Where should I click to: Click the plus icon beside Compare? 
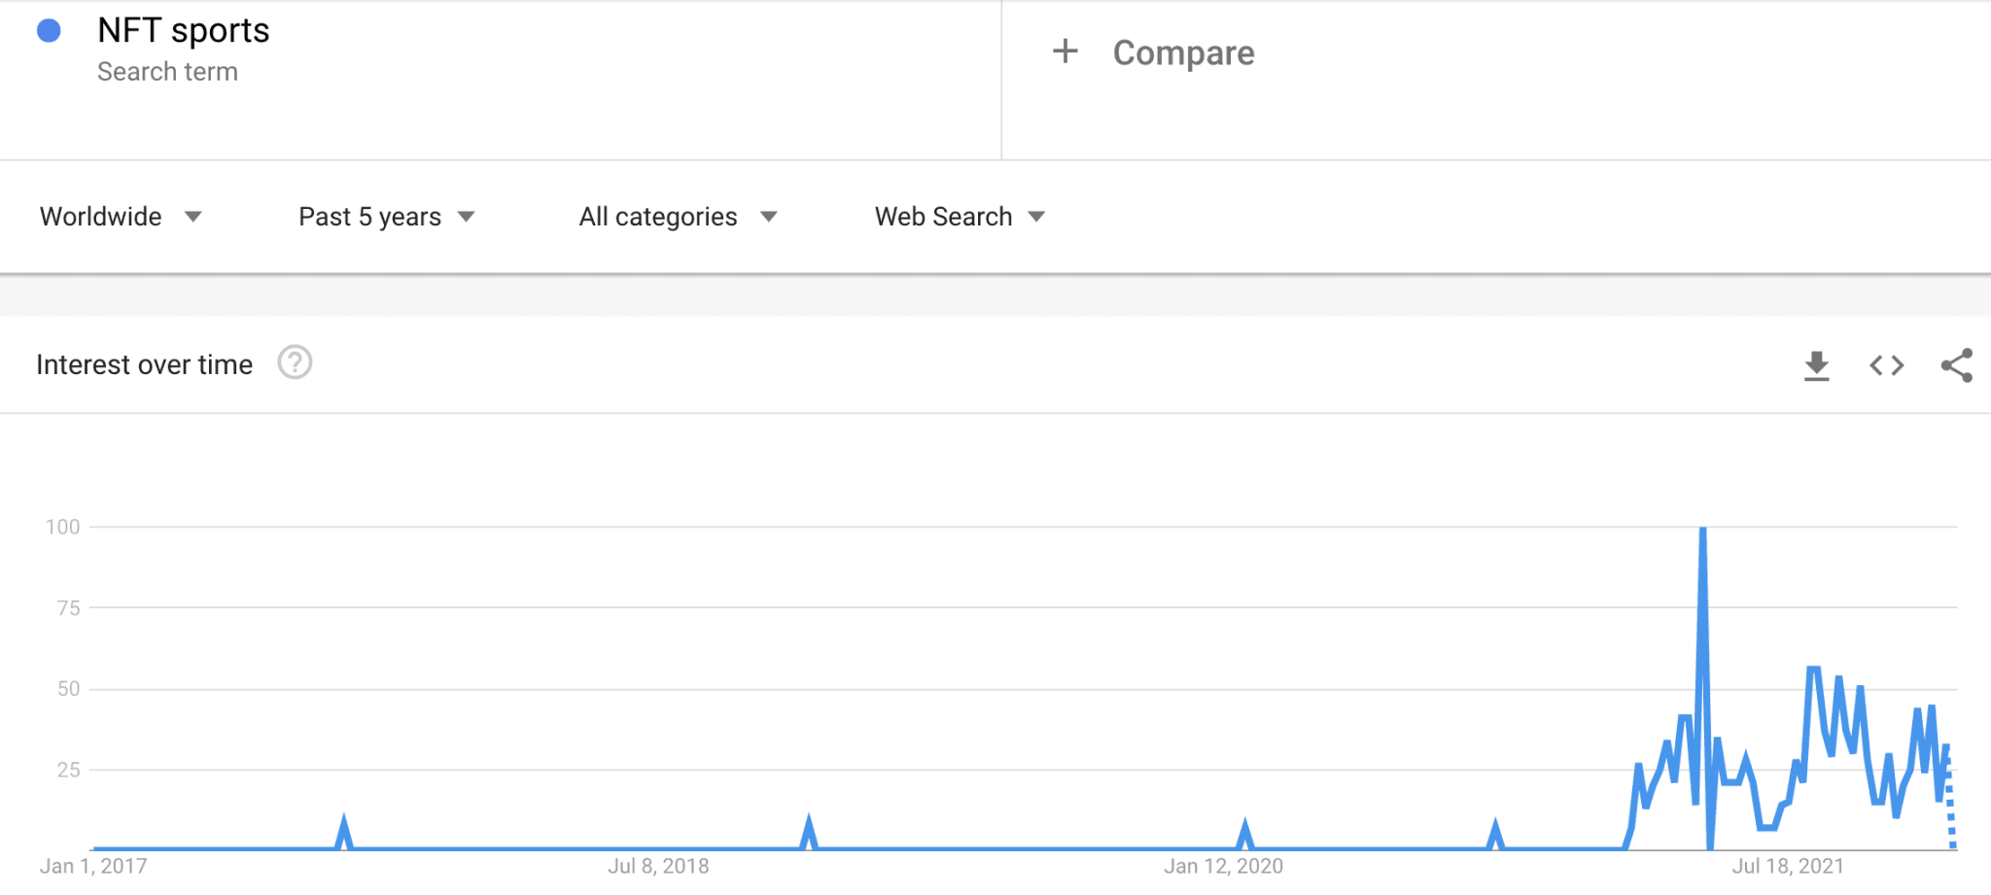point(1065,52)
